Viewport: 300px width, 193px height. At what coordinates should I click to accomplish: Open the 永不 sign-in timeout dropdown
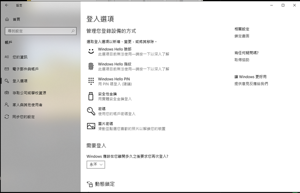click(96, 165)
